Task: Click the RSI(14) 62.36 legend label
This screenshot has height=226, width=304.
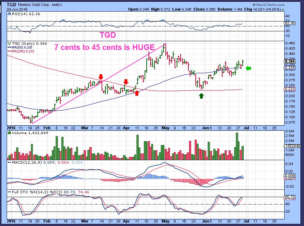Action: point(26,14)
